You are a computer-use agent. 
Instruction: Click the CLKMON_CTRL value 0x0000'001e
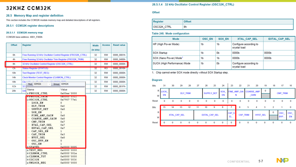click(x=68, y=153)
